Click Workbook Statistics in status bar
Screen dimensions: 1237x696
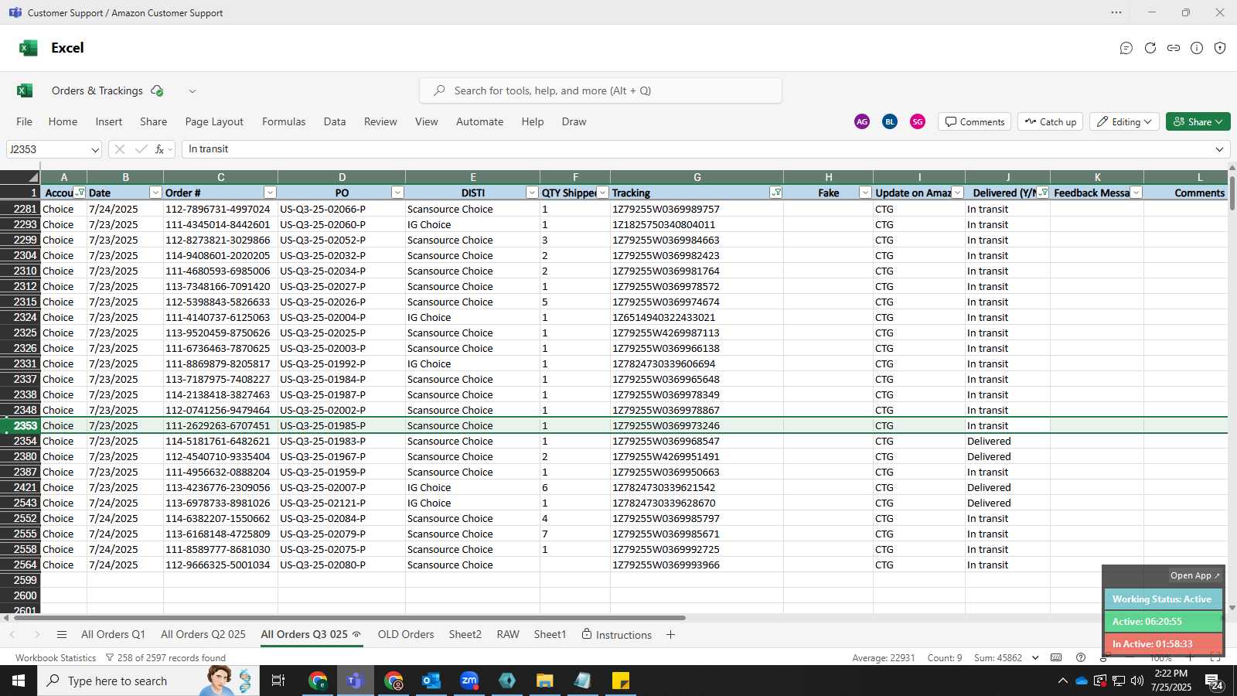(56, 657)
